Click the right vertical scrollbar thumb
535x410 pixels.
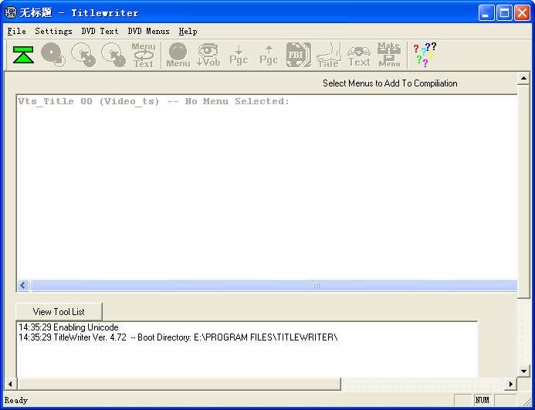[x=523, y=191]
